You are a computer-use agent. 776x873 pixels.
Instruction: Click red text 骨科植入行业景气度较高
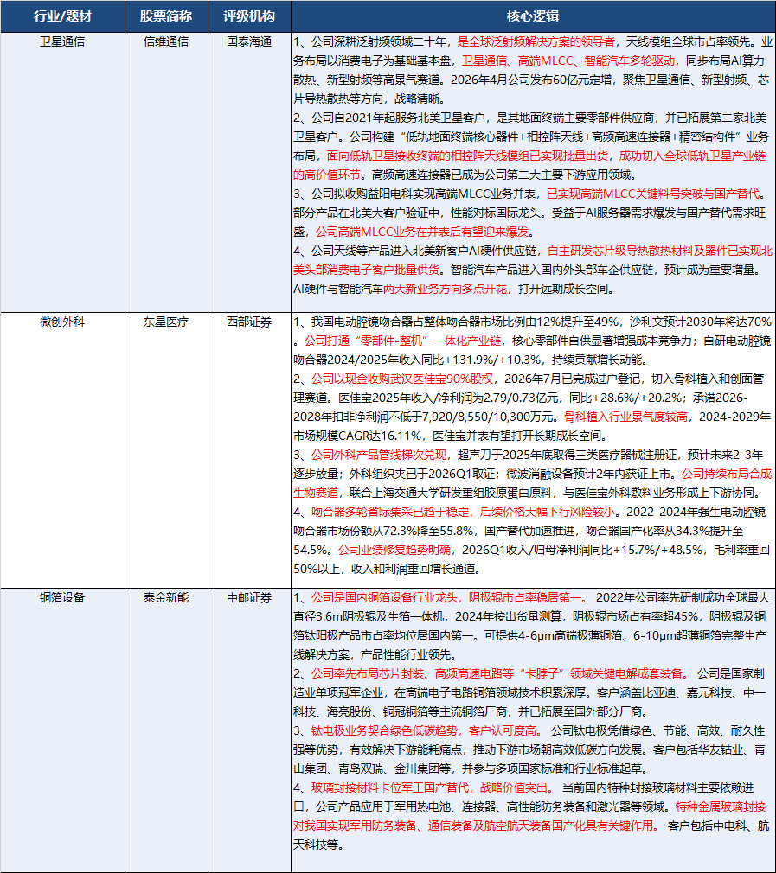tap(625, 417)
